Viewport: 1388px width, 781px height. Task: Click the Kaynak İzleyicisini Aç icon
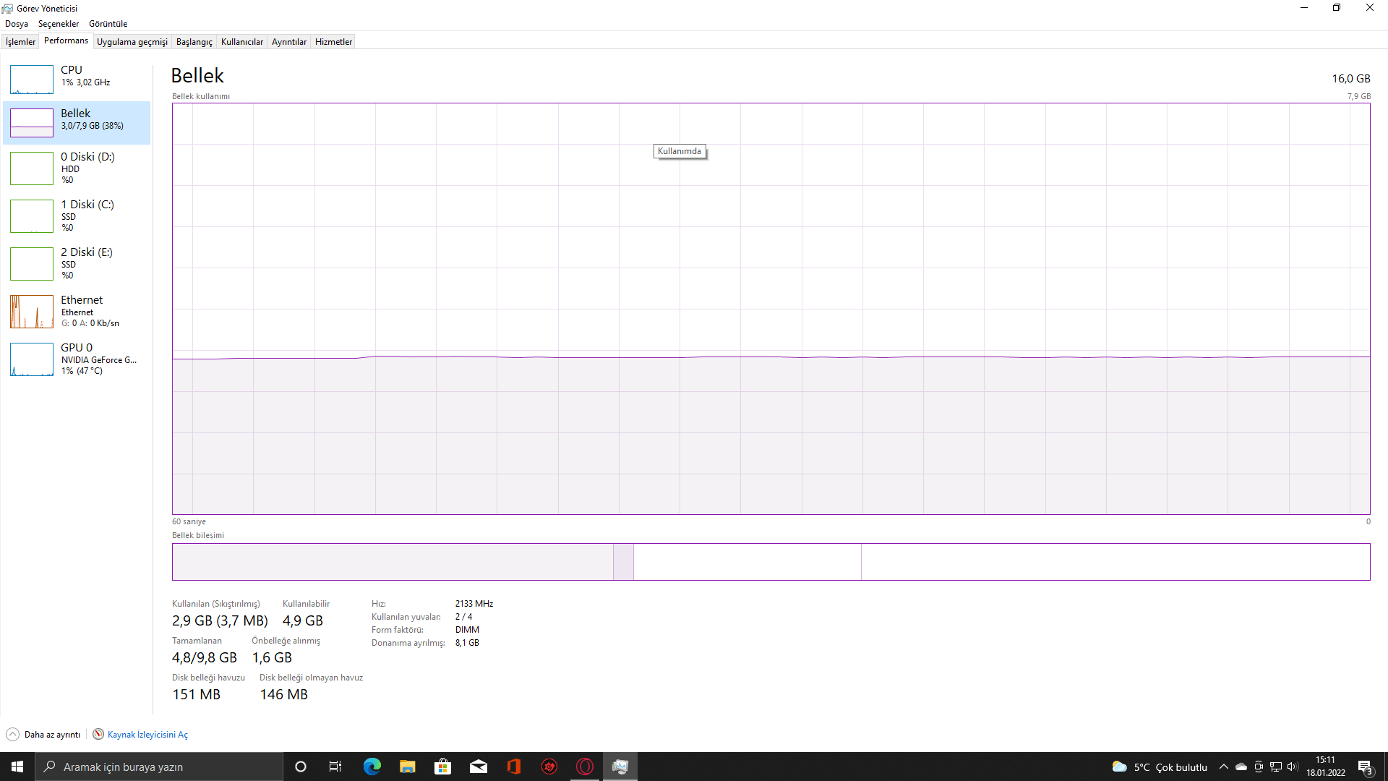pyautogui.click(x=98, y=734)
